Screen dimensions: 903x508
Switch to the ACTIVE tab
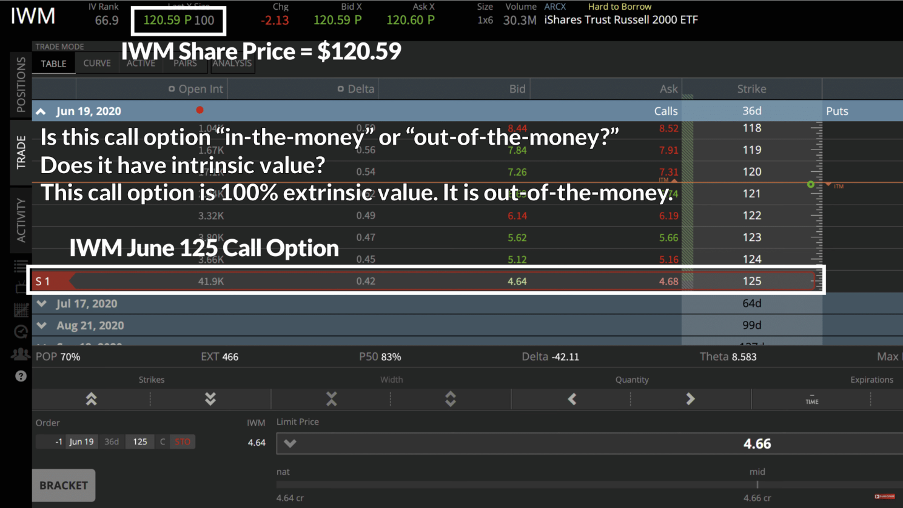(141, 63)
